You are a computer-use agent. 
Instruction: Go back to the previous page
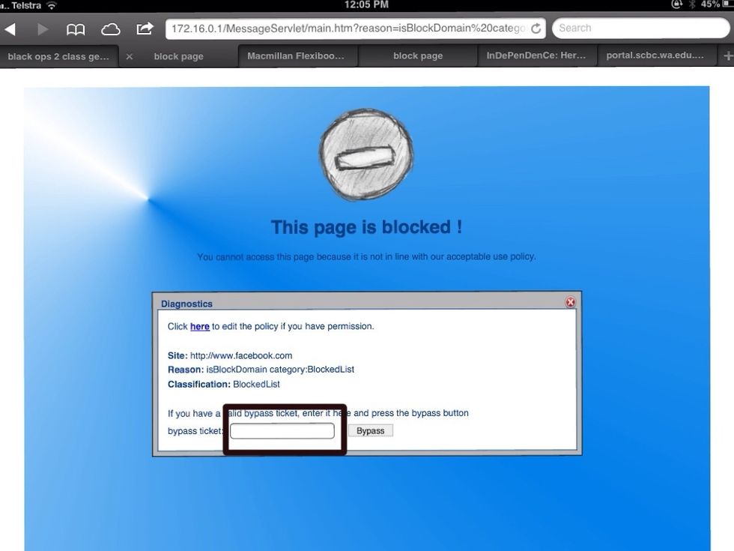click(10, 28)
